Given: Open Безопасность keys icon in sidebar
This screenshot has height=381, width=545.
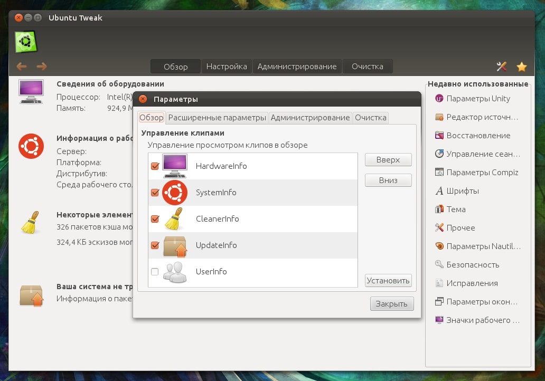Looking at the screenshot, I should pos(439,265).
